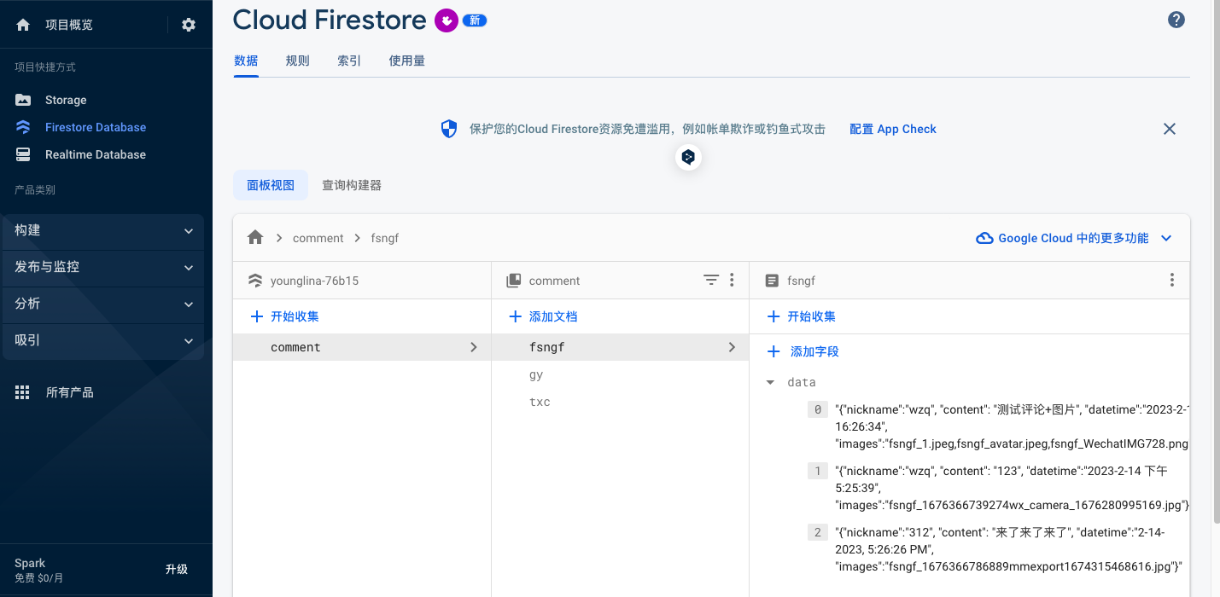Click plus icon beside 开始收集 in first column
This screenshot has height=597, width=1220.
pos(257,316)
